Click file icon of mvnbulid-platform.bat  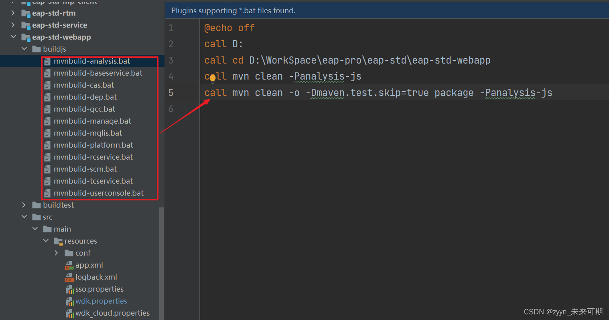pyautogui.click(x=47, y=145)
